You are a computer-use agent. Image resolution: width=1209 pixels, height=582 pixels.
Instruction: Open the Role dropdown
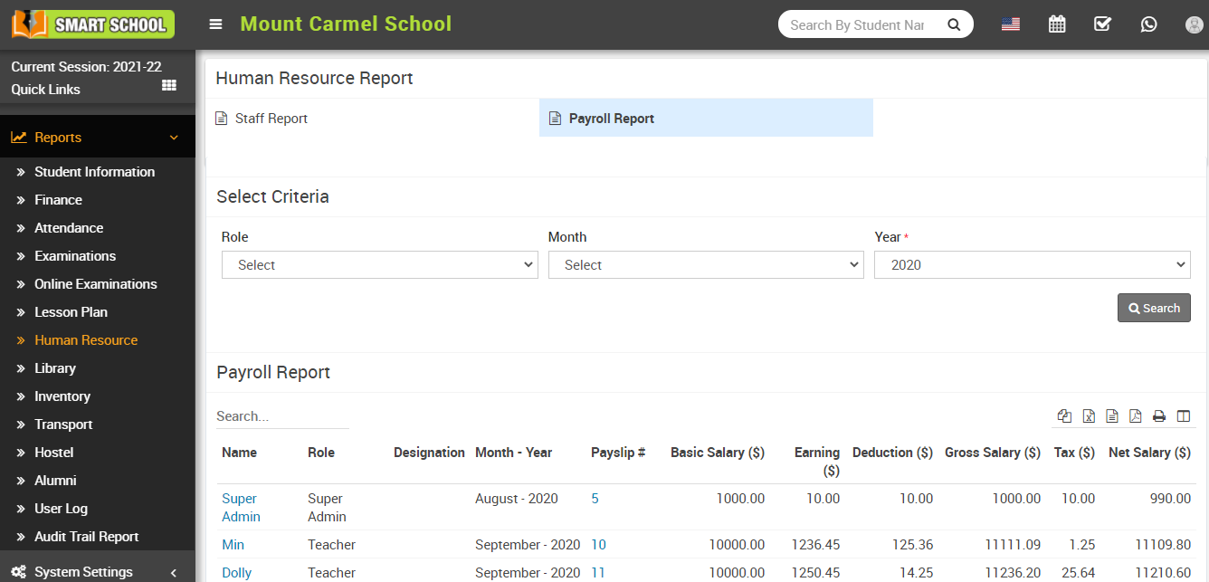[379, 264]
